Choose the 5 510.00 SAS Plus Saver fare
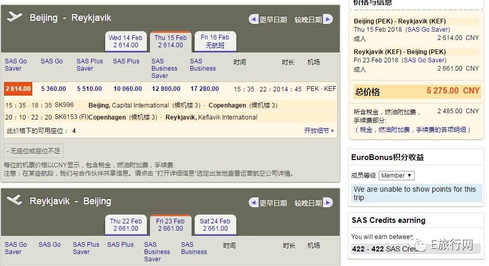This screenshot has height=266, width=489. click(x=89, y=89)
